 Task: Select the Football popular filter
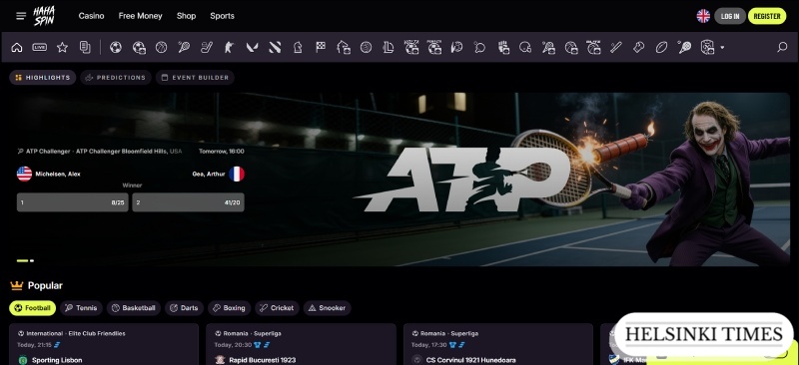coord(32,308)
